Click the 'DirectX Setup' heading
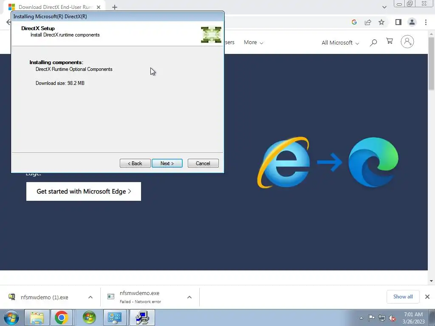This screenshot has height=326, width=435. click(x=38, y=28)
